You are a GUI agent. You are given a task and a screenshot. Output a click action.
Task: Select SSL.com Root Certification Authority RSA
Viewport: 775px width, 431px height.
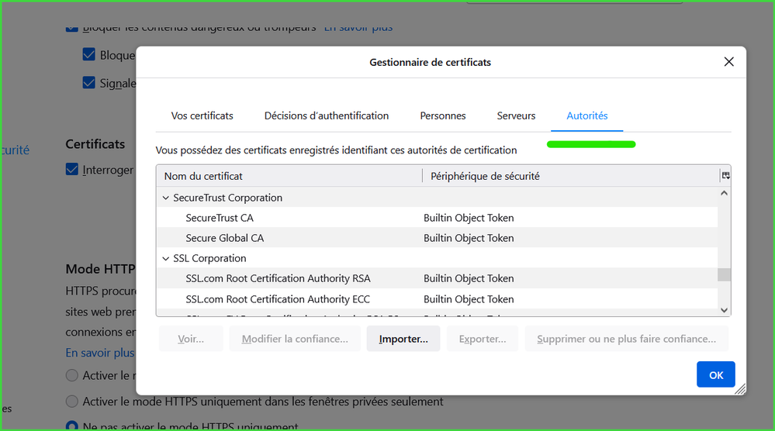[x=278, y=278]
